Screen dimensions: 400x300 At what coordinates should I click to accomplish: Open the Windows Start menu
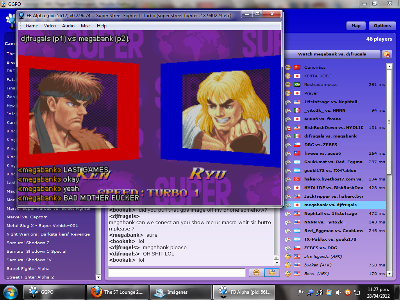coord(11,292)
